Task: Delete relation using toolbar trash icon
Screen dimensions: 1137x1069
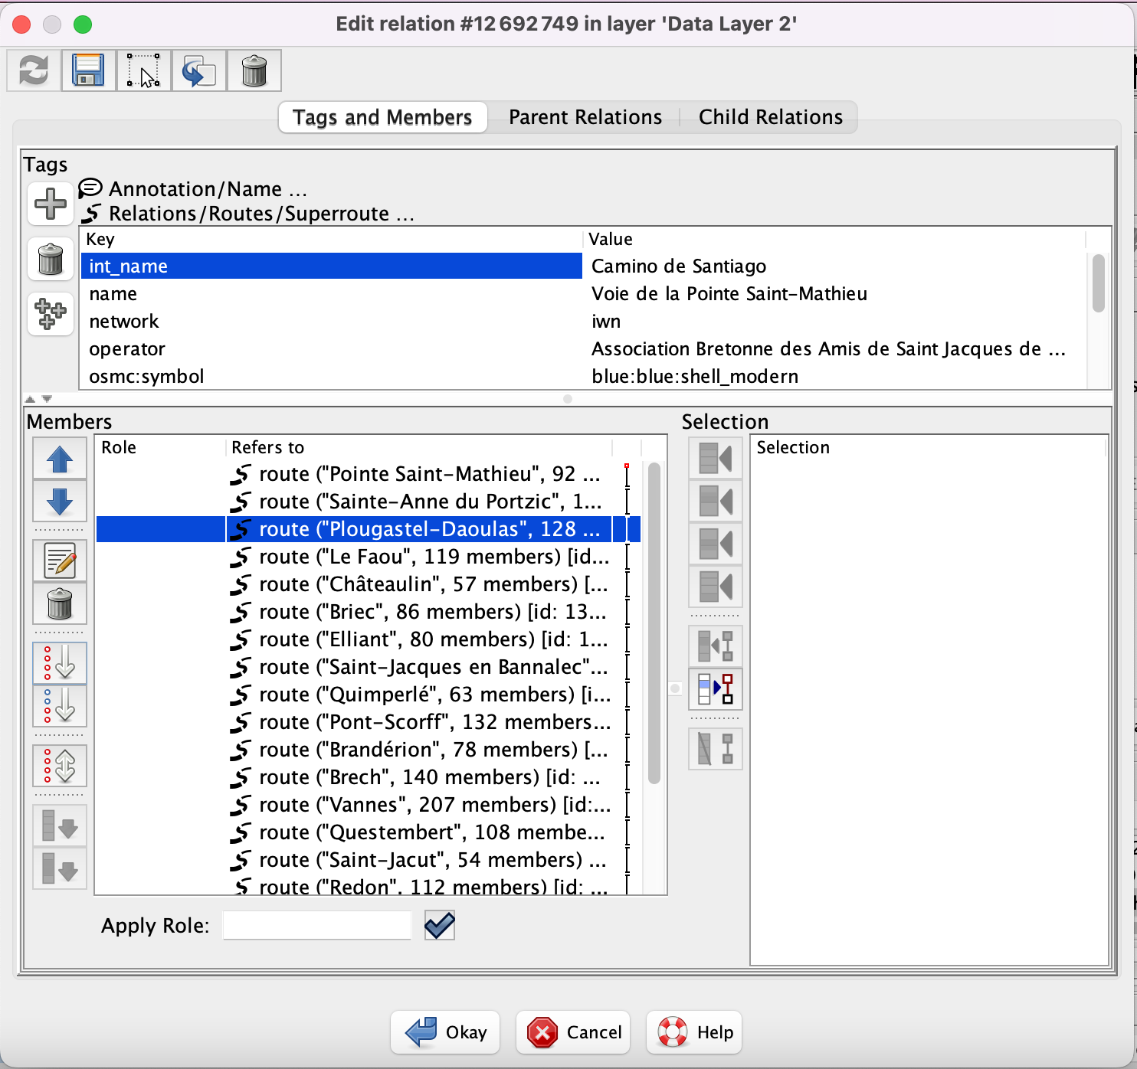Action: (x=254, y=70)
